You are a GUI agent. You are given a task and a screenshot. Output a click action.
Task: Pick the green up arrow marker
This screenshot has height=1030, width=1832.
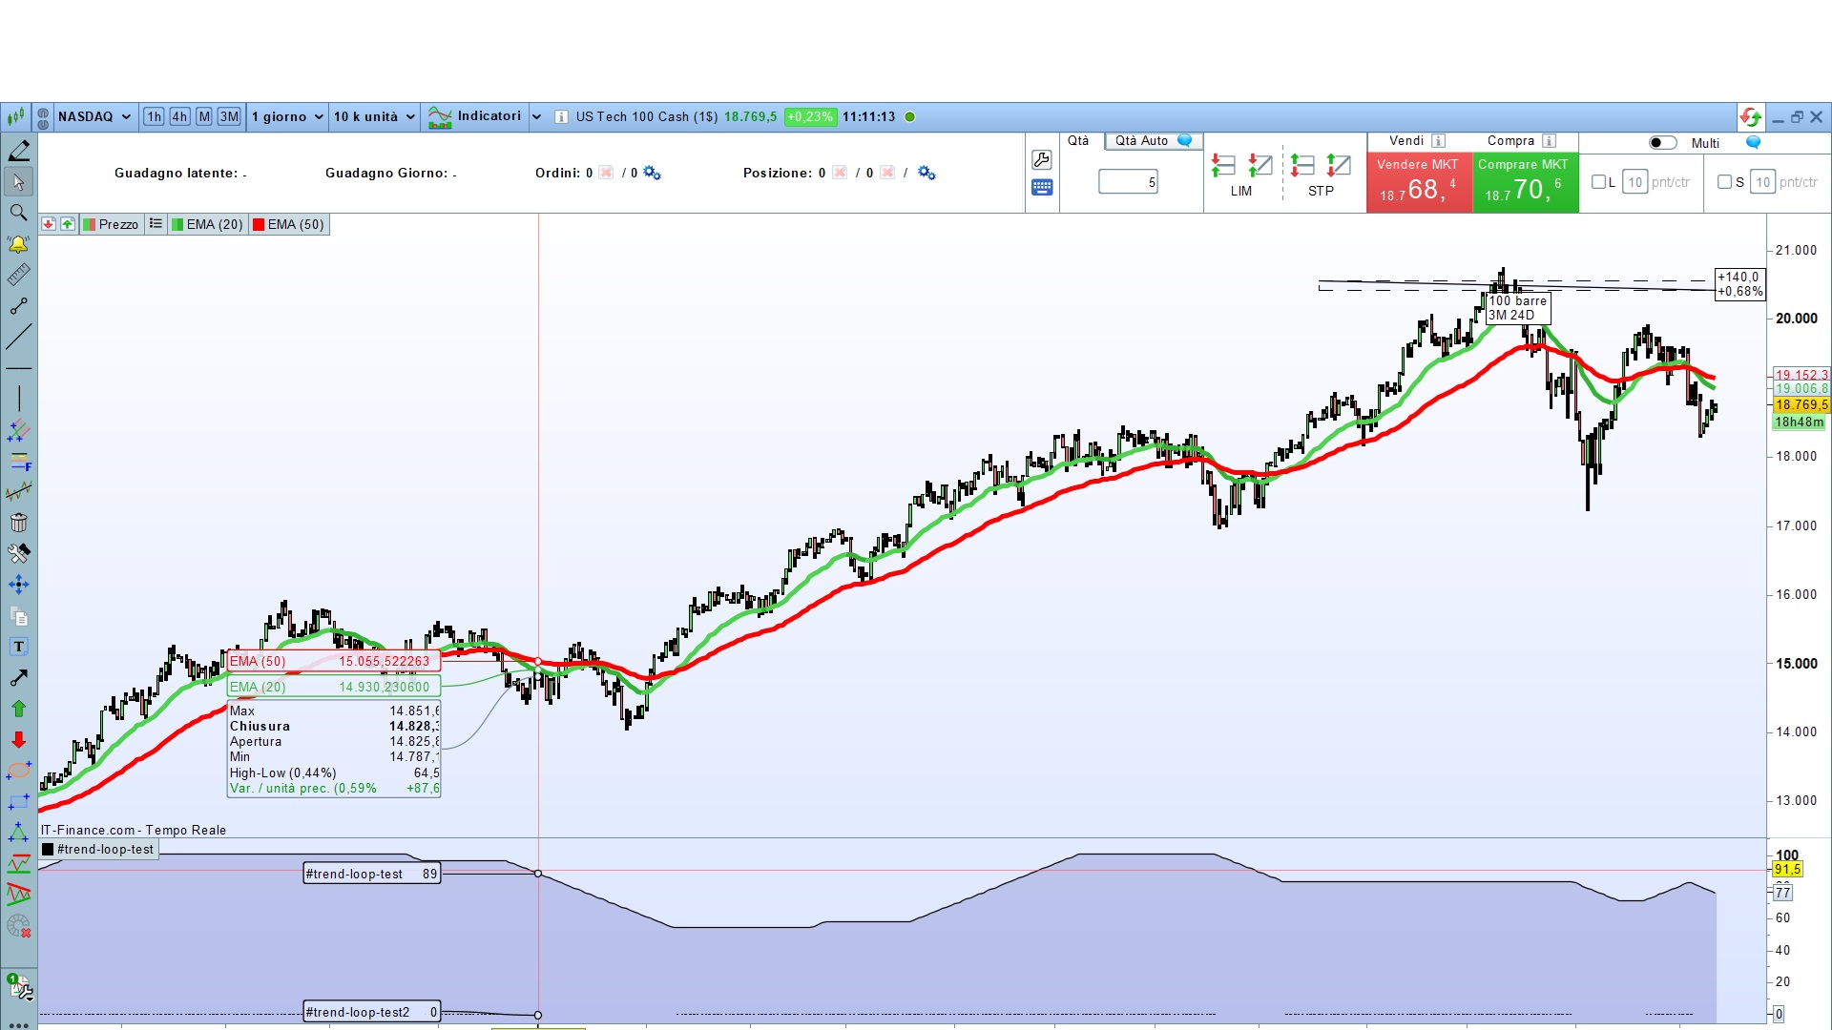click(x=18, y=709)
